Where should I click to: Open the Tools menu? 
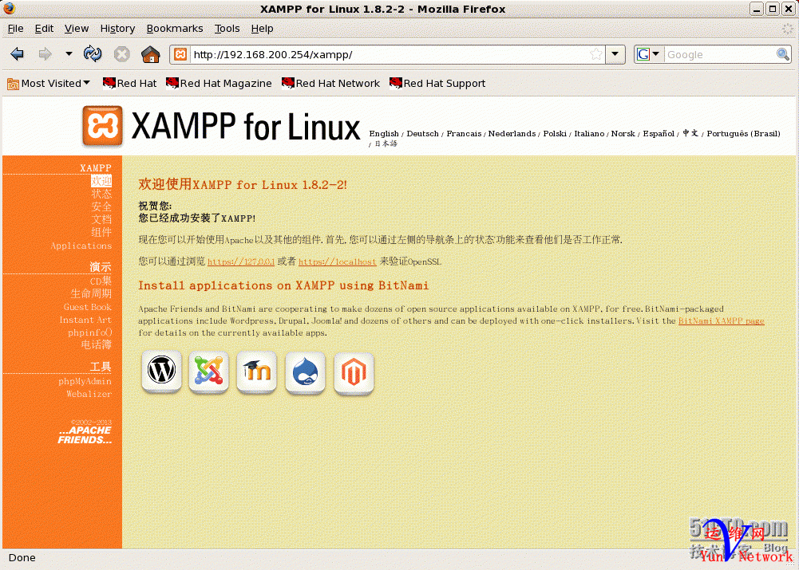[x=227, y=29]
